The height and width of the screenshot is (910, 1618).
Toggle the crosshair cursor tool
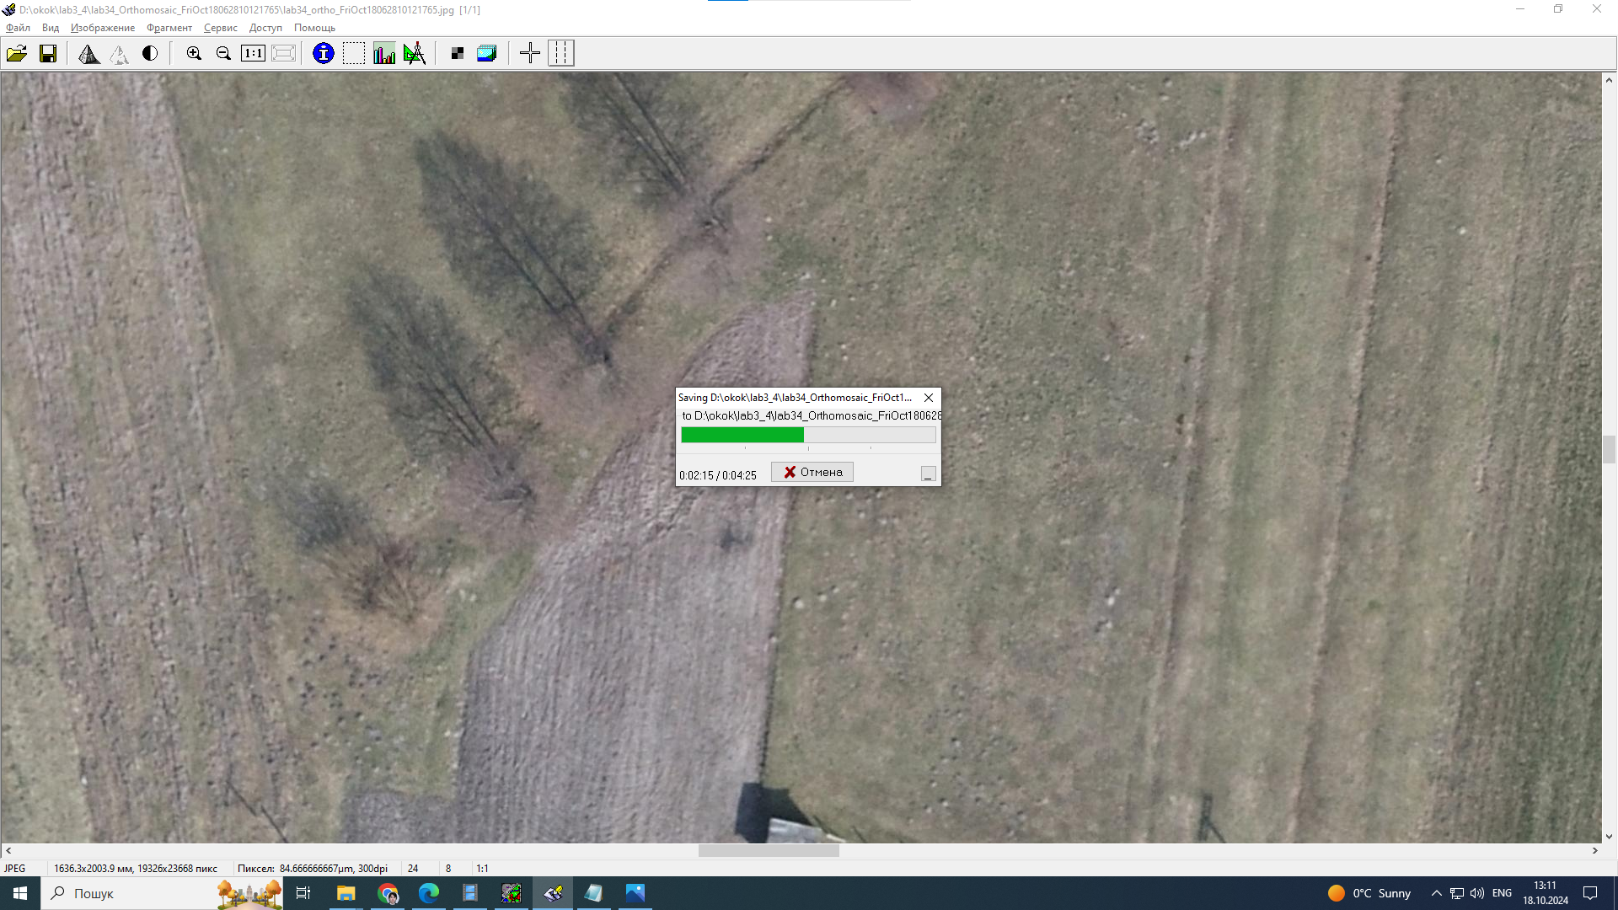530,54
